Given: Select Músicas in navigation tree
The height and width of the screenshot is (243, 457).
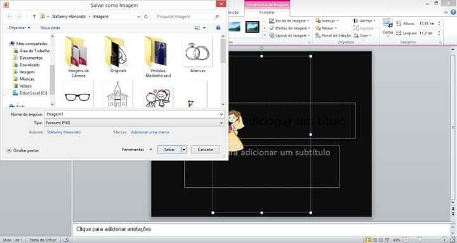Looking at the screenshot, I should (x=24, y=79).
